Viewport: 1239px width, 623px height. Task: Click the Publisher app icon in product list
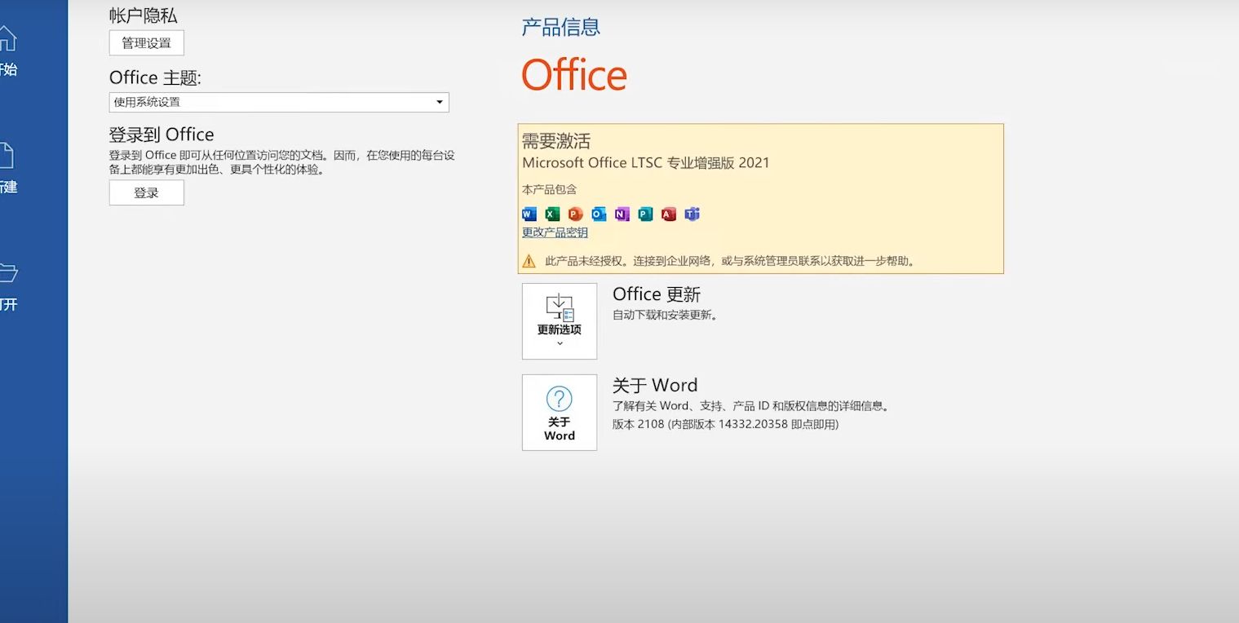tap(645, 214)
